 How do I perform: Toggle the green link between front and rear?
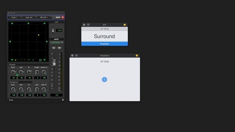click(x=17, y=75)
